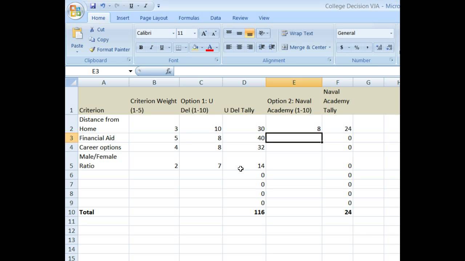Increase font size with Grow Font

pos(204,33)
